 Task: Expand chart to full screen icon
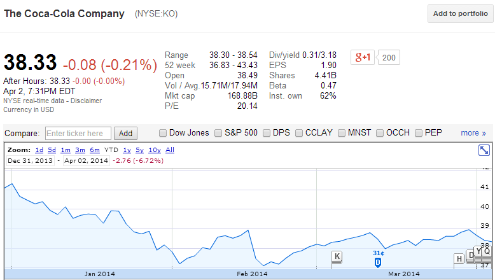484,150
